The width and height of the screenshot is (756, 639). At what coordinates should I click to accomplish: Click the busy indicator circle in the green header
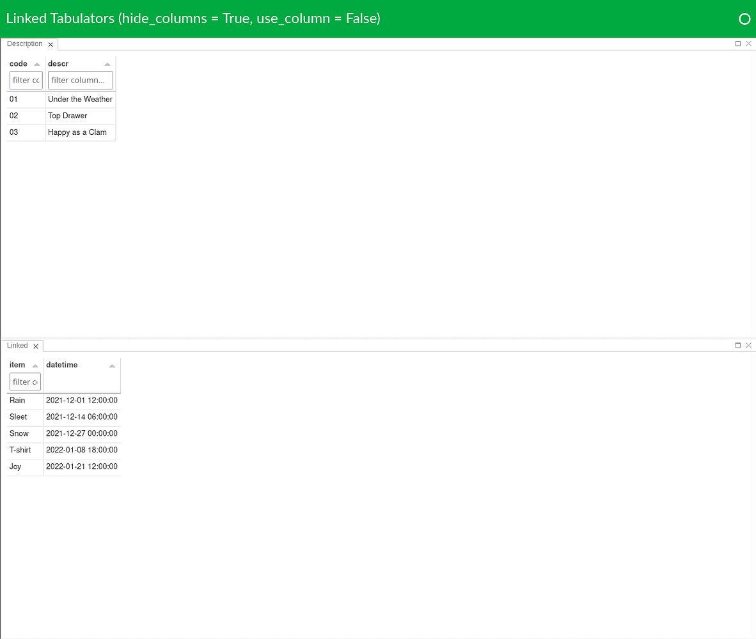click(x=744, y=19)
